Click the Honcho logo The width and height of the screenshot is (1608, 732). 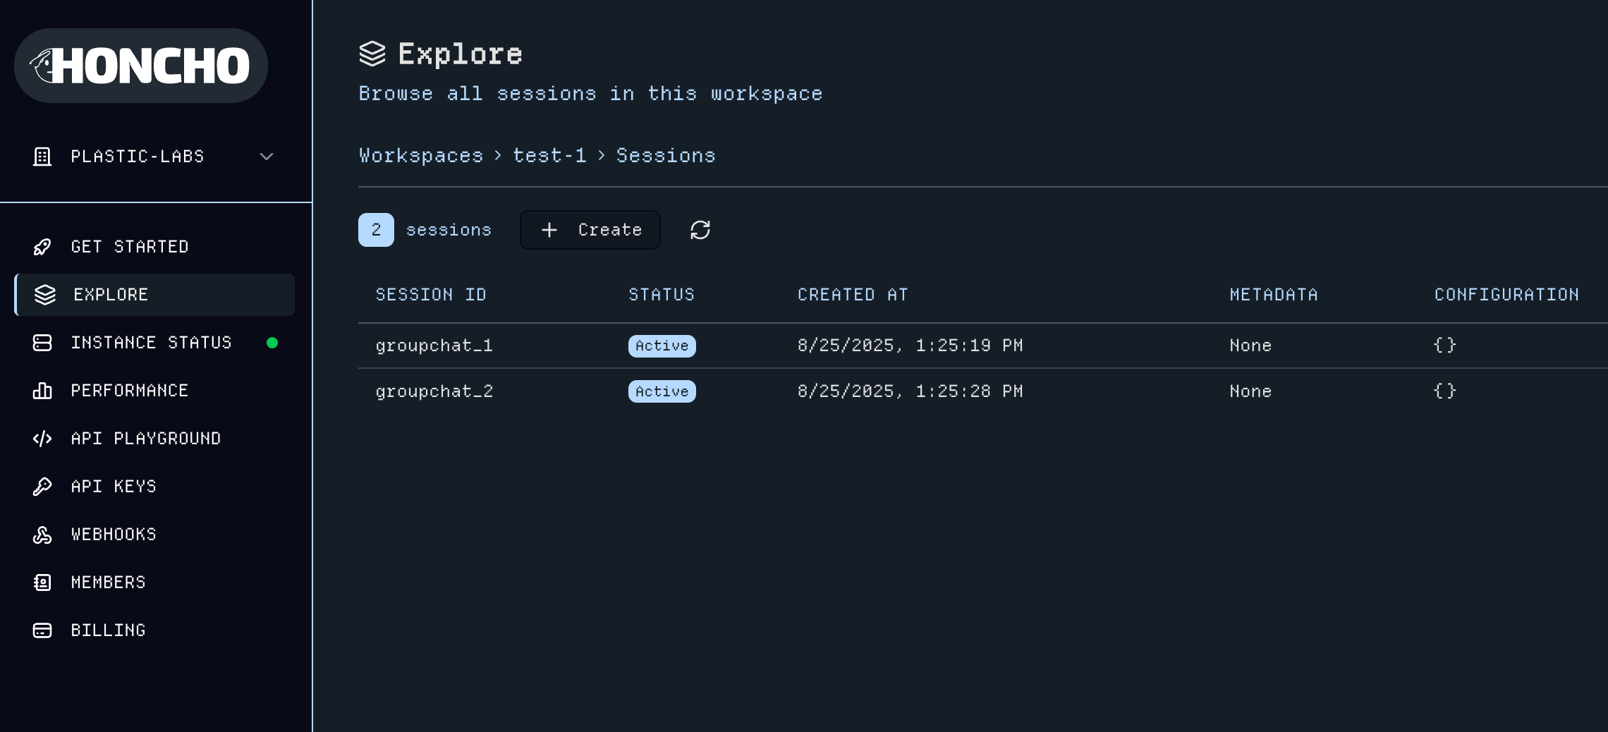tap(141, 66)
